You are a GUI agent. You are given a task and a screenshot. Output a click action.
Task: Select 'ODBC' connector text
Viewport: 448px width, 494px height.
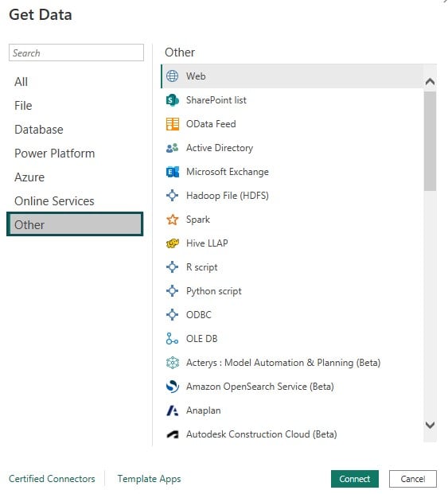pyautogui.click(x=198, y=315)
